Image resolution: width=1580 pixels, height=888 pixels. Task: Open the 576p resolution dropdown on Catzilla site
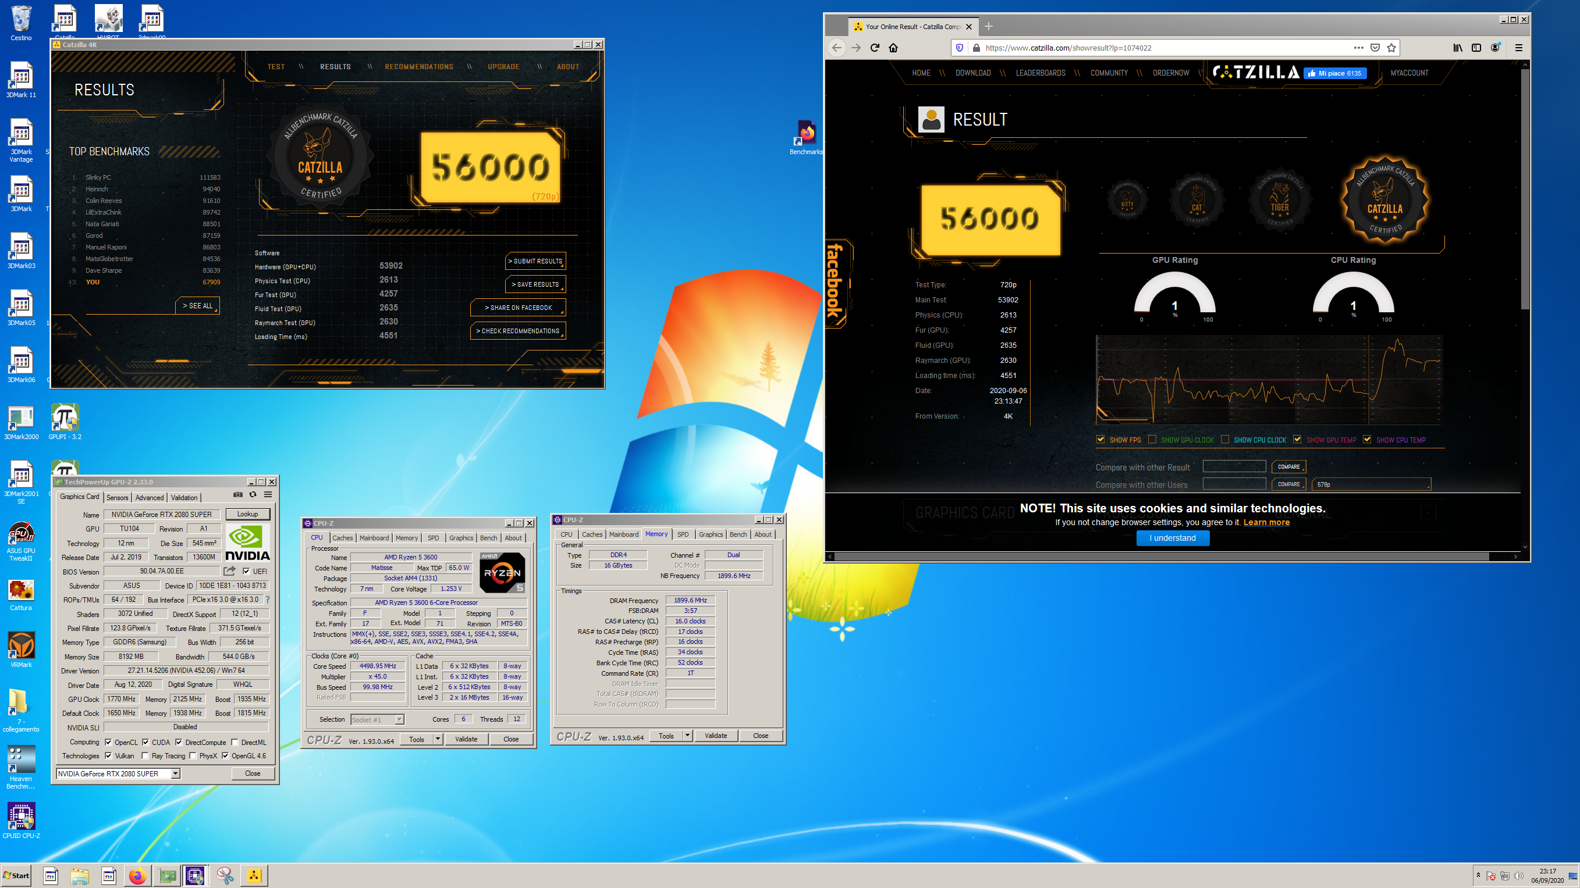(x=1372, y=484)
